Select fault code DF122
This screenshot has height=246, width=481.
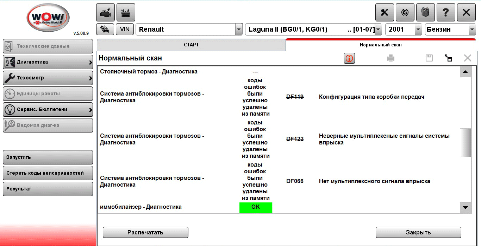295,139
